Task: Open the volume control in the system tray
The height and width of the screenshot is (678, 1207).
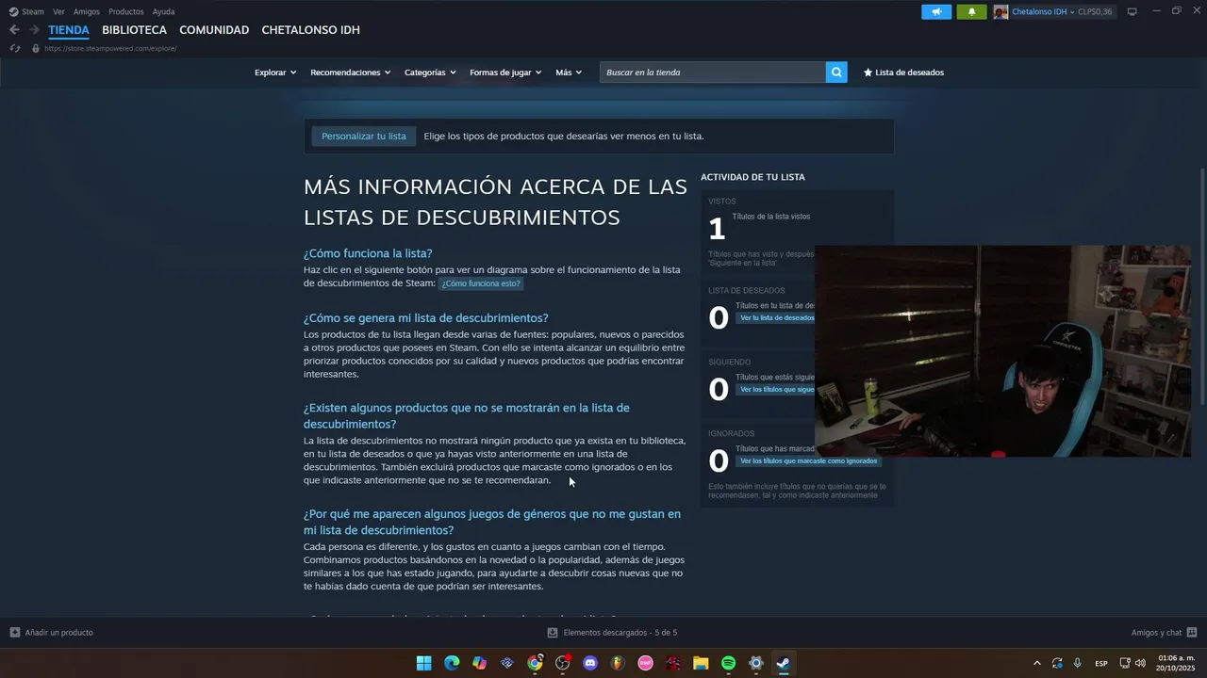Action: pos(1141,663)
